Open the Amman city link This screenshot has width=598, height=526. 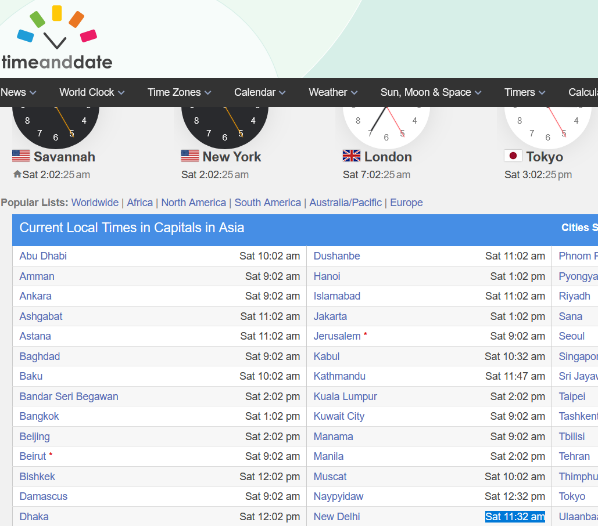point(37,276)
